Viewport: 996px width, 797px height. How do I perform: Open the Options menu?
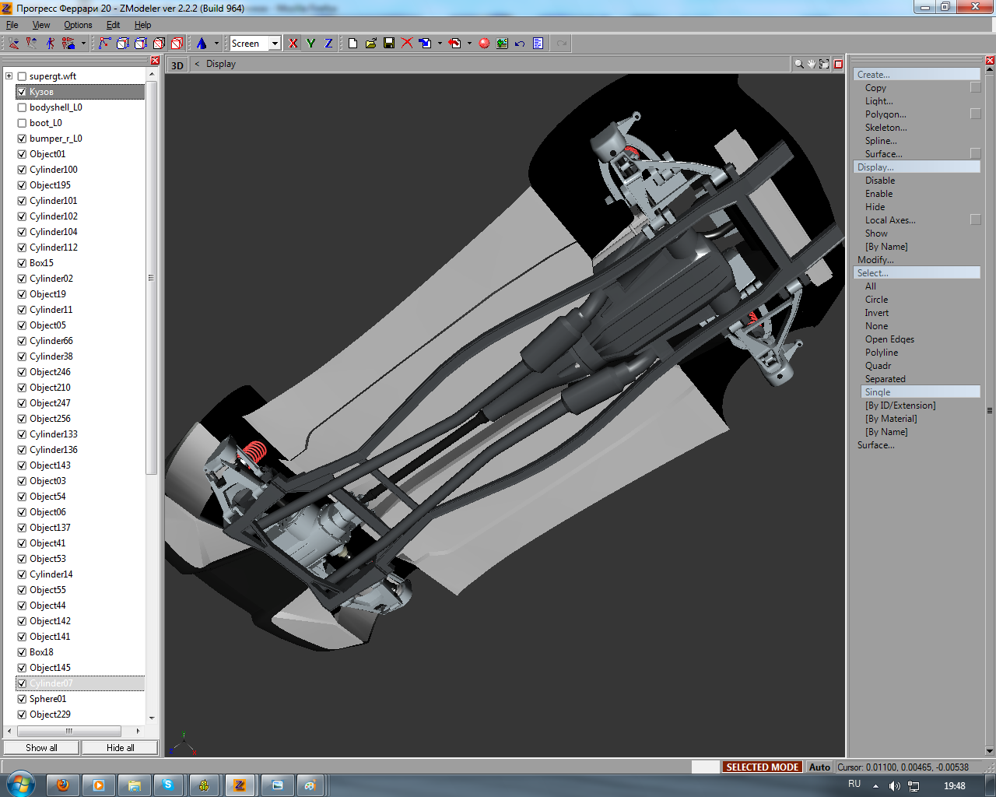click(78, 25)
